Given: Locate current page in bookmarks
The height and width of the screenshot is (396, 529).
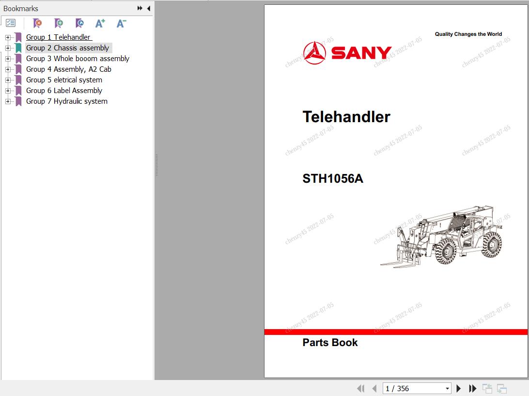Looking at the screenshot, I should [79, 23].
